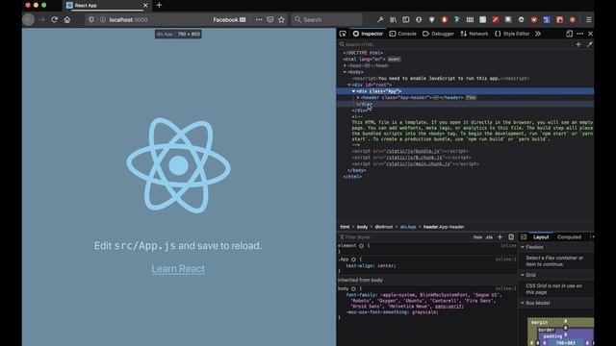
Task: Collapse the Grid section
Action: pos(523,275)
